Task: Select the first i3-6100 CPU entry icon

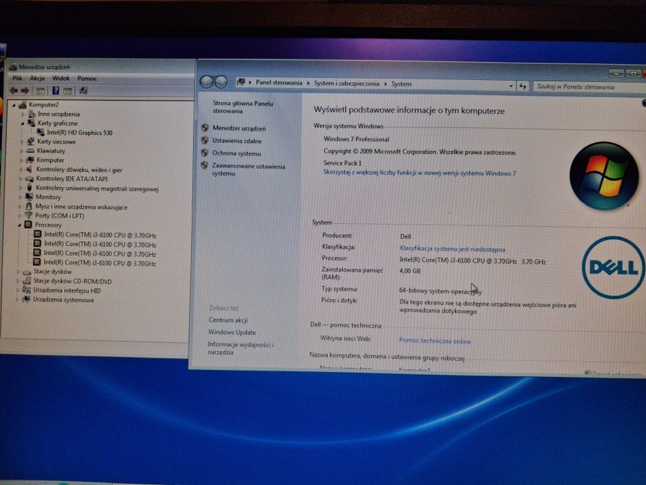Action: coord(37,234)
